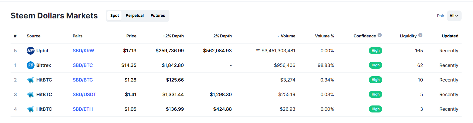Click the High confidence badge for Upbit
Screen dimensions: 473x123
pyautogui.click(x=375, y=51)
